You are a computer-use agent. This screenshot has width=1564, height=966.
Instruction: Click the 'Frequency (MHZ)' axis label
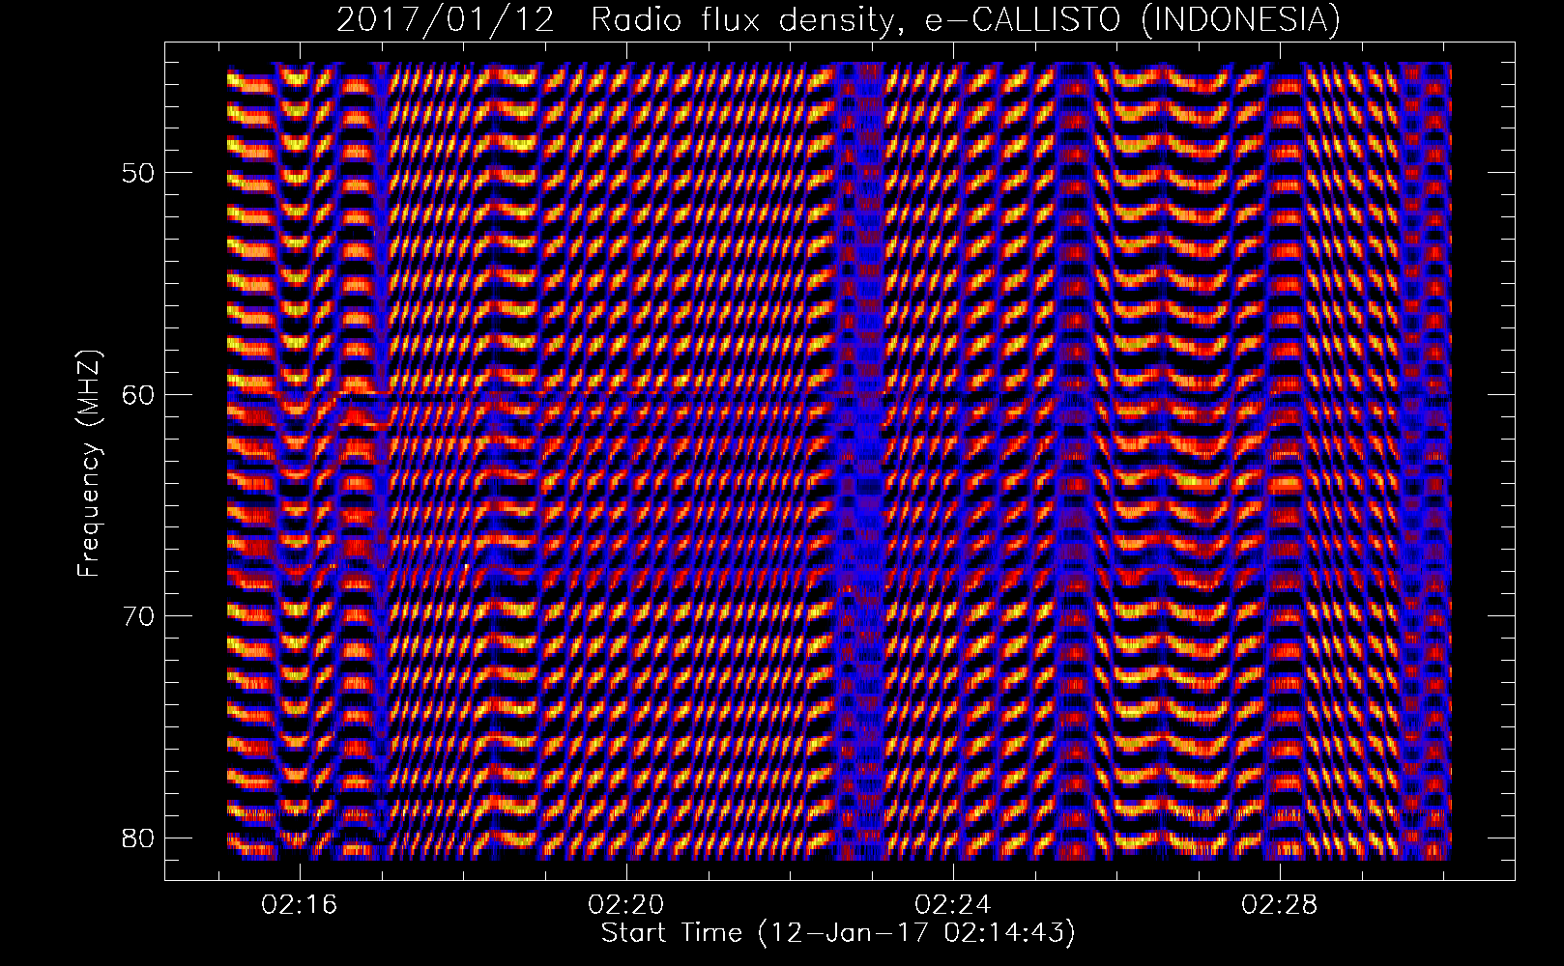coord(90,463)
